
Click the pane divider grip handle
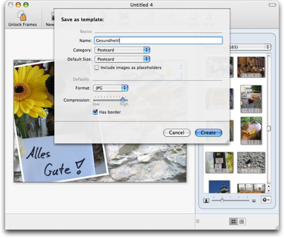coord(198,221)
